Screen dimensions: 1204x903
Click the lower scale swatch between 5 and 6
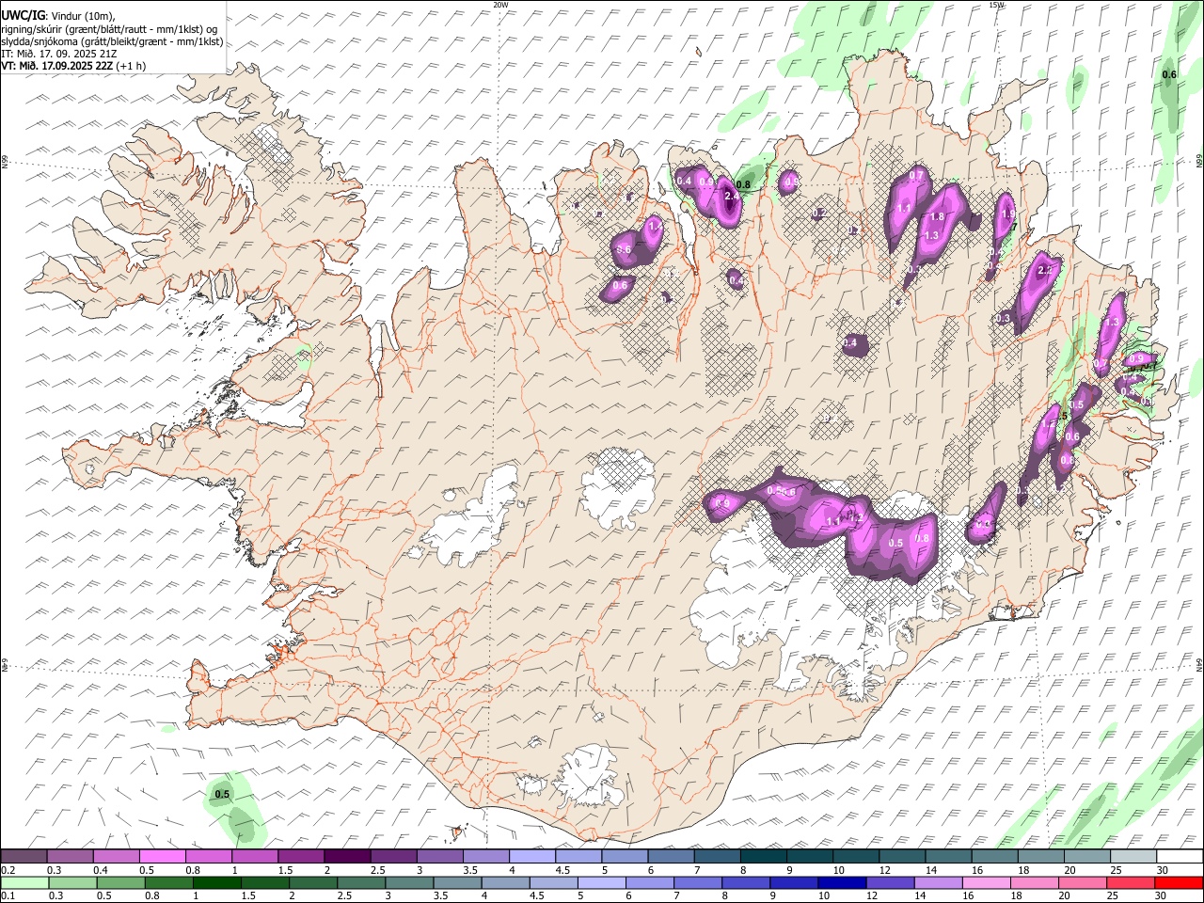(x=601, y=882)
